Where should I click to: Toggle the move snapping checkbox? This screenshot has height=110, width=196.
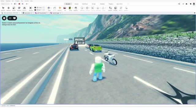click(x=35, y=8)
